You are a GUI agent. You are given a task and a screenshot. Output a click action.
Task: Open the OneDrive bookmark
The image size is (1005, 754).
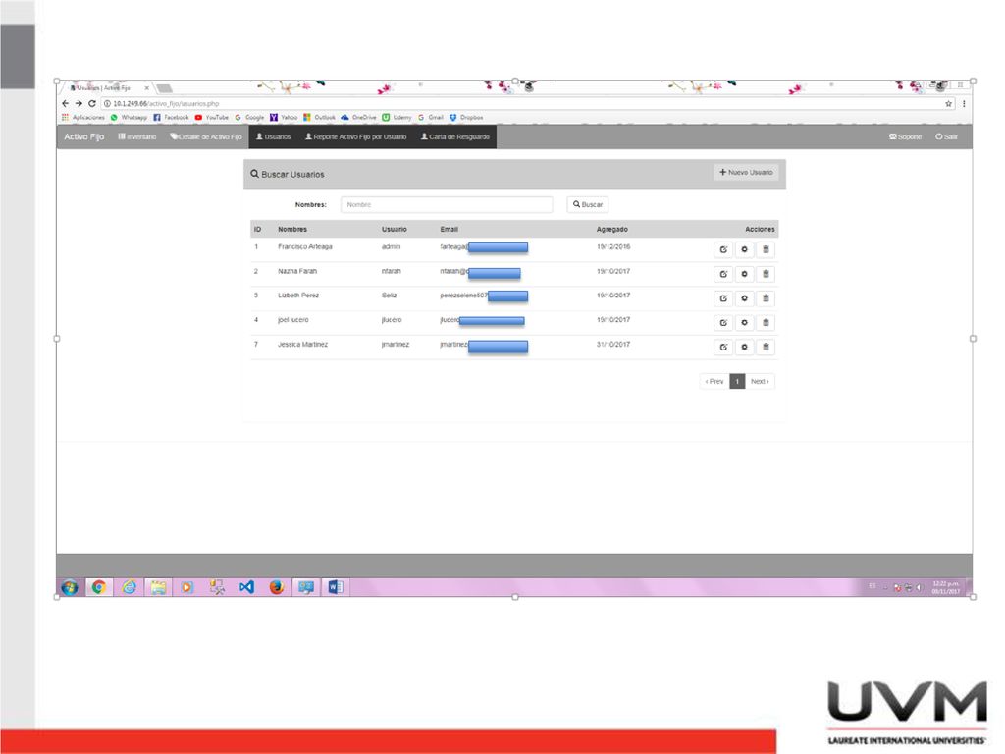[x=358, y=118]
